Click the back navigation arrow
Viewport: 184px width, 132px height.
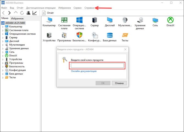(x=3, y=13)
